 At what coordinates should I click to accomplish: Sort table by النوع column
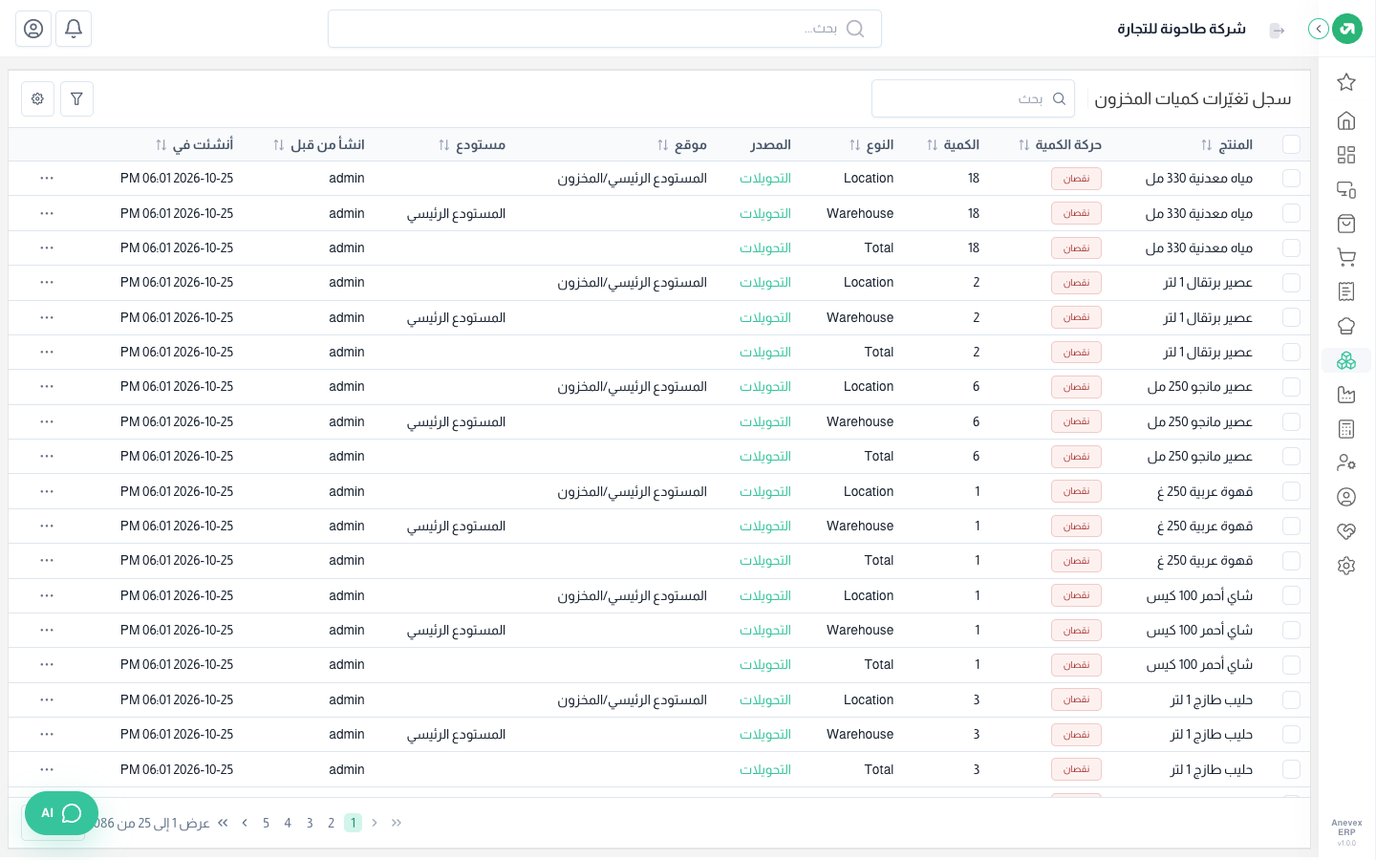(855, 145)
